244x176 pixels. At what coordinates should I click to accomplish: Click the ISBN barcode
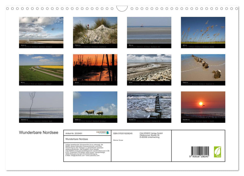(x=200, y=152)
